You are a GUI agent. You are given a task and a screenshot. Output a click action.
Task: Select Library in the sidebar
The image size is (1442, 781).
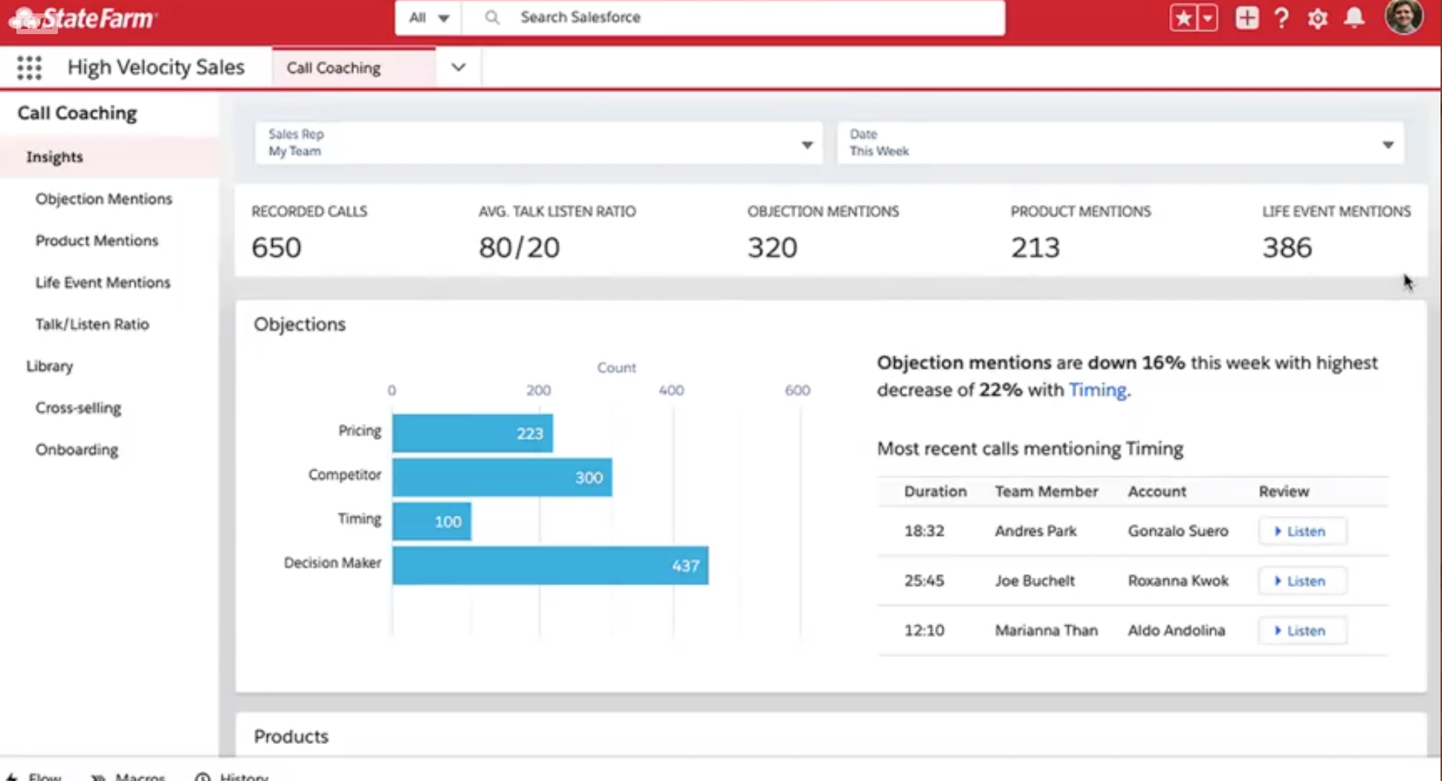pyautogui.click(x=50, y=366)
